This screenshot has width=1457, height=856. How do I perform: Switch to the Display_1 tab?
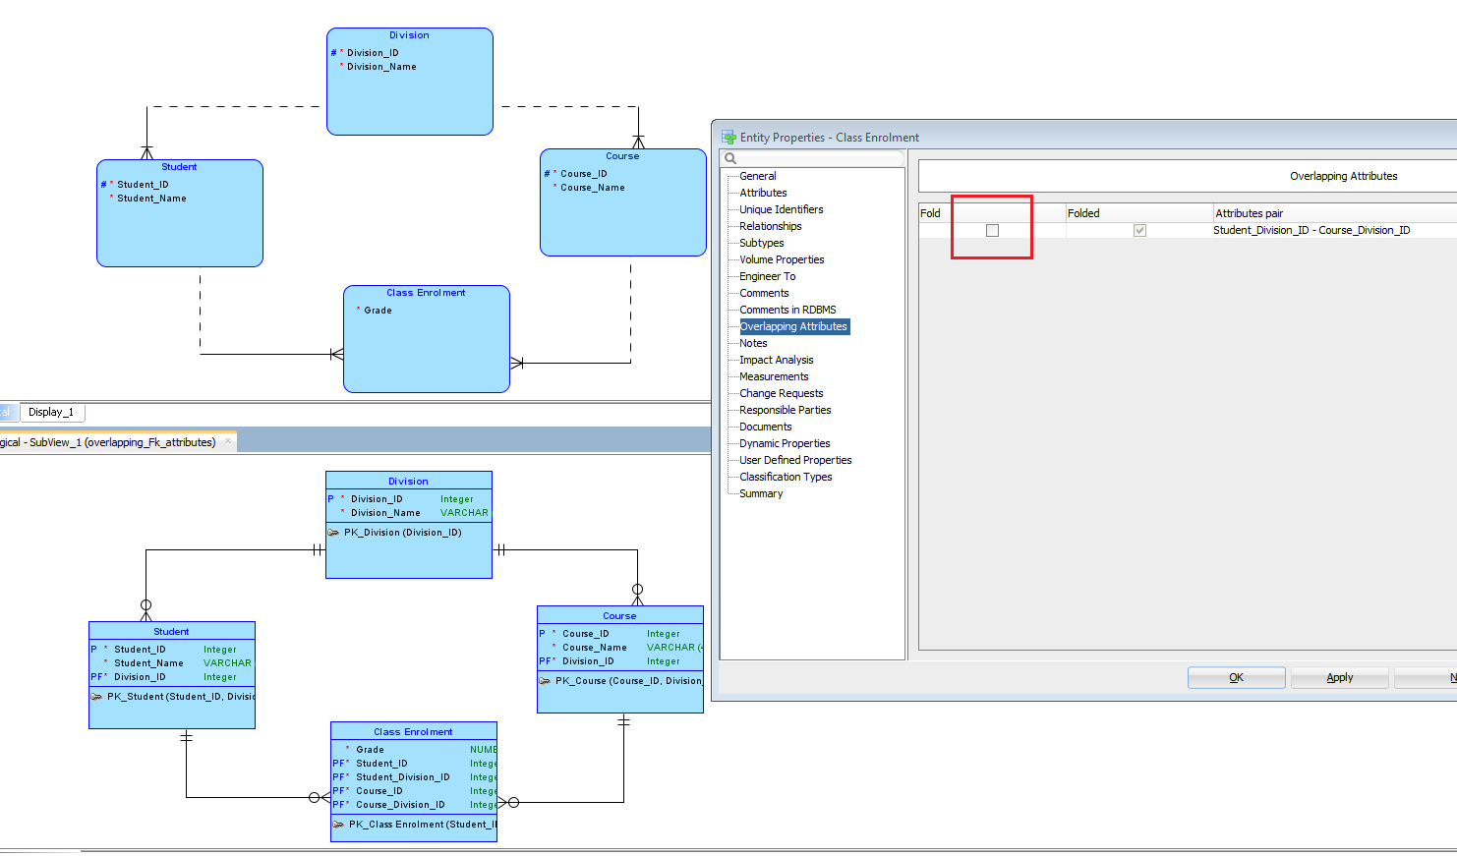52,412
